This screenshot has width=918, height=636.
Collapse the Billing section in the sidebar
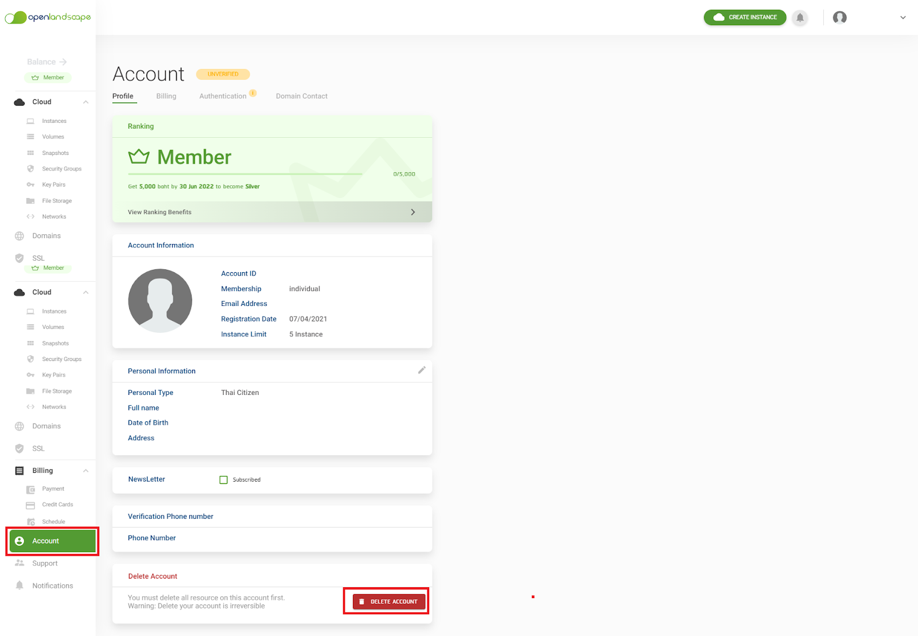point(85,471)
